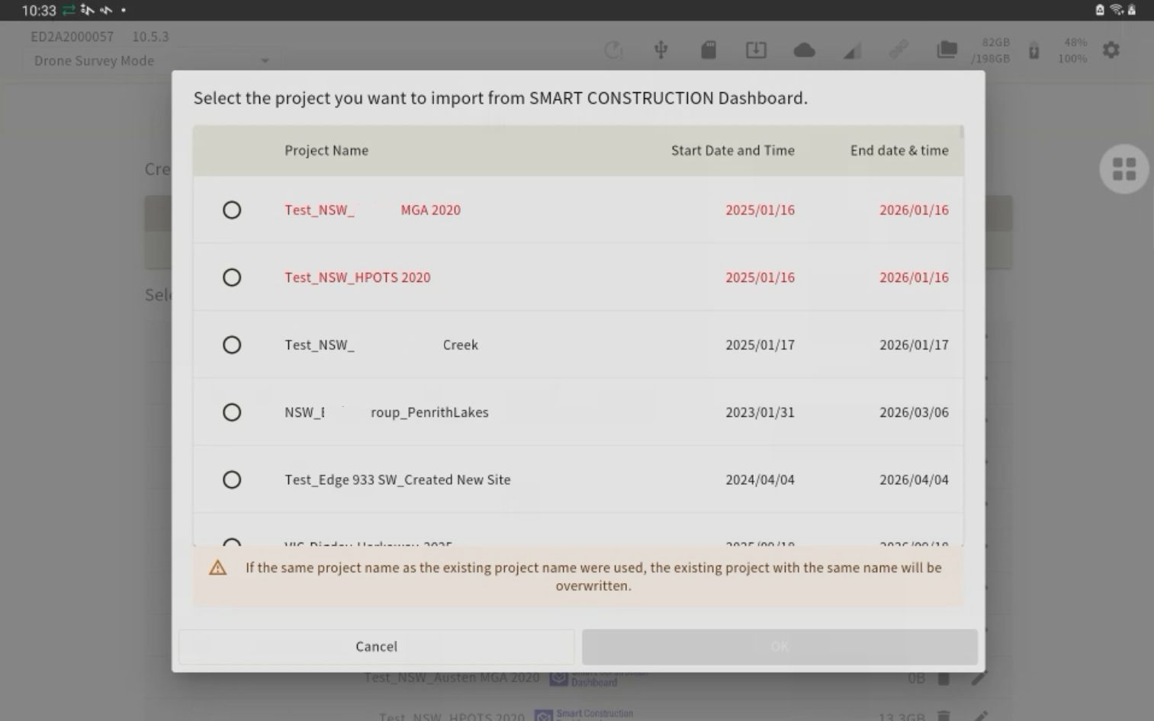The height and width of the screenshot is (721, 1154).
Task: Select the Test_NSW_ MGA 2020 project radio button
Action: click(x=232, y=210)
